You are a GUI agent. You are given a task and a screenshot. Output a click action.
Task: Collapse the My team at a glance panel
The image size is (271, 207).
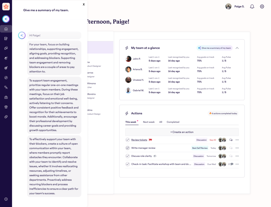click(x=237, y=48)
